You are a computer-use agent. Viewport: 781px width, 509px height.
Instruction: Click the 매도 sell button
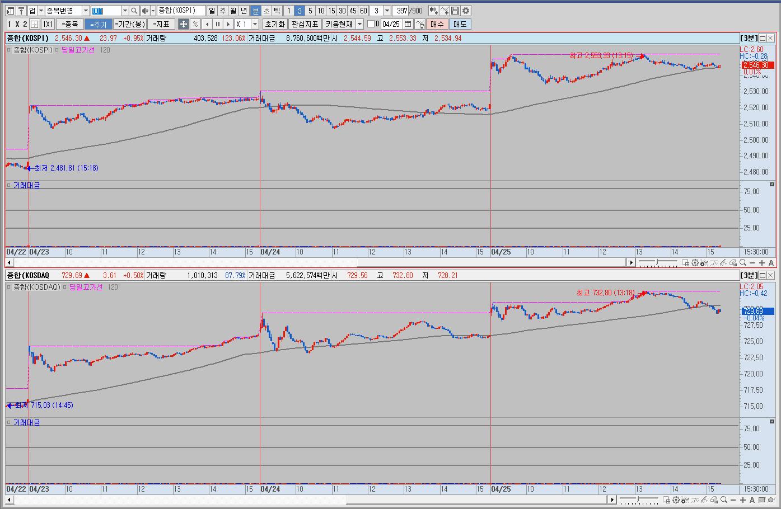pos(460,24)
